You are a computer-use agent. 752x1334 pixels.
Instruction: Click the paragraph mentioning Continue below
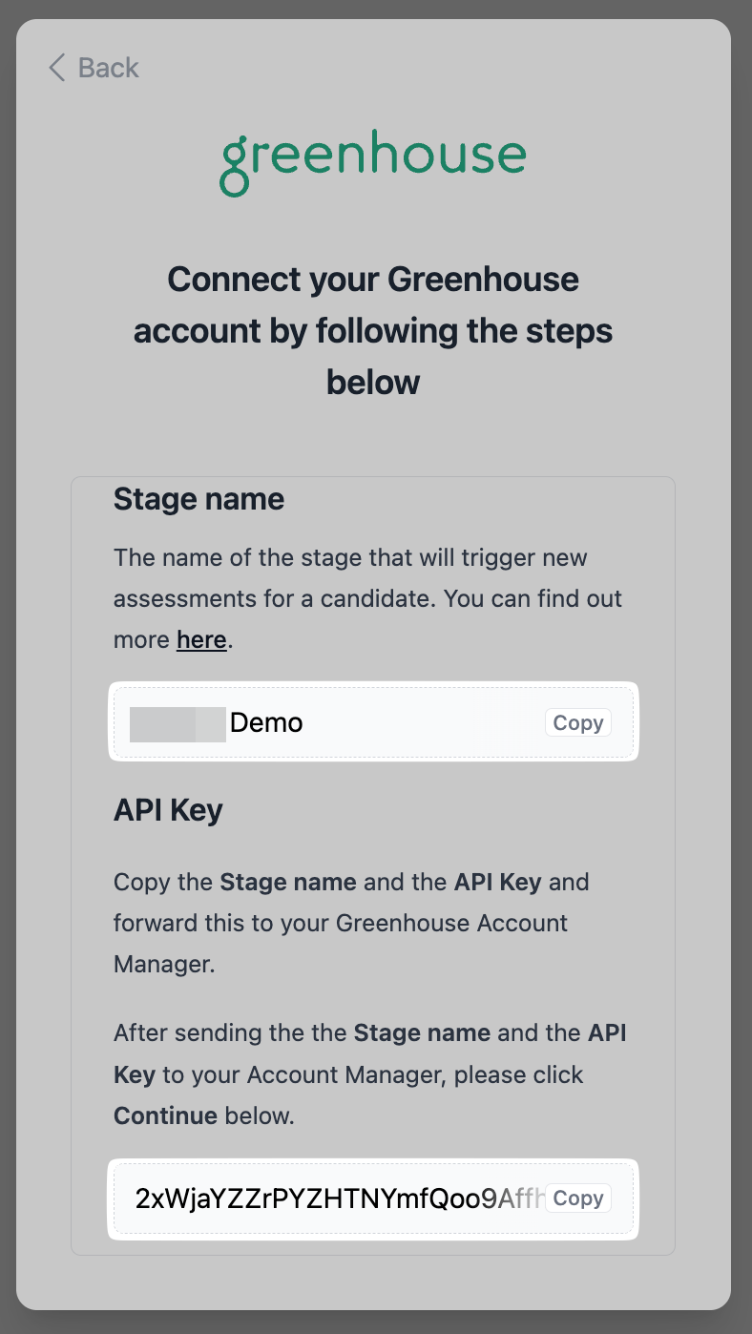(370, 1074)
